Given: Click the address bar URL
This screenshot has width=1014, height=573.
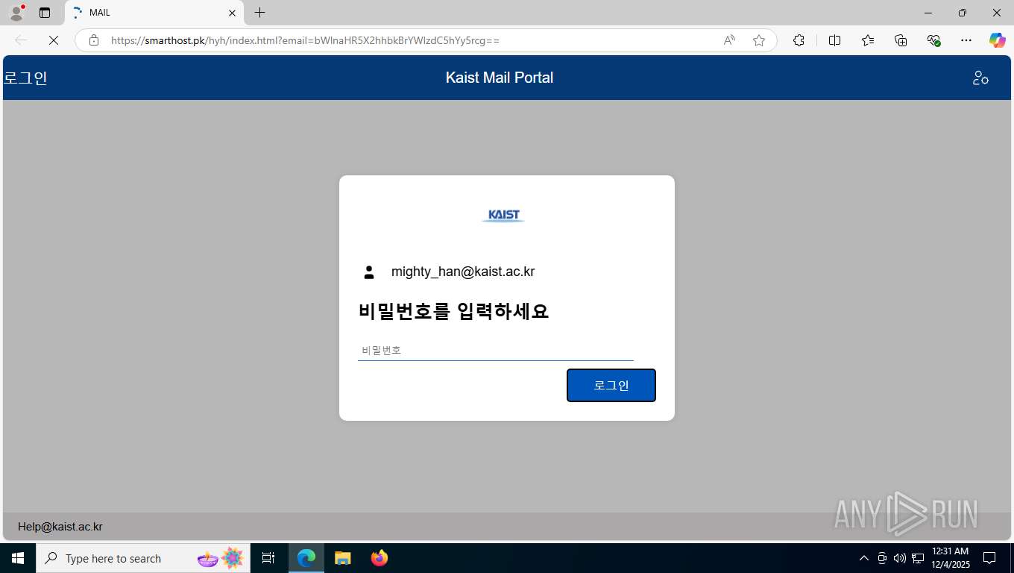Looking at the screenshot, I should (x=305, y=40).
